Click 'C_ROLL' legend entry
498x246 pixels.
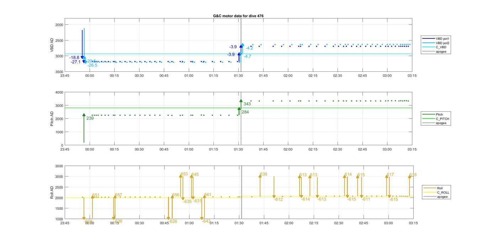point(443,192)
